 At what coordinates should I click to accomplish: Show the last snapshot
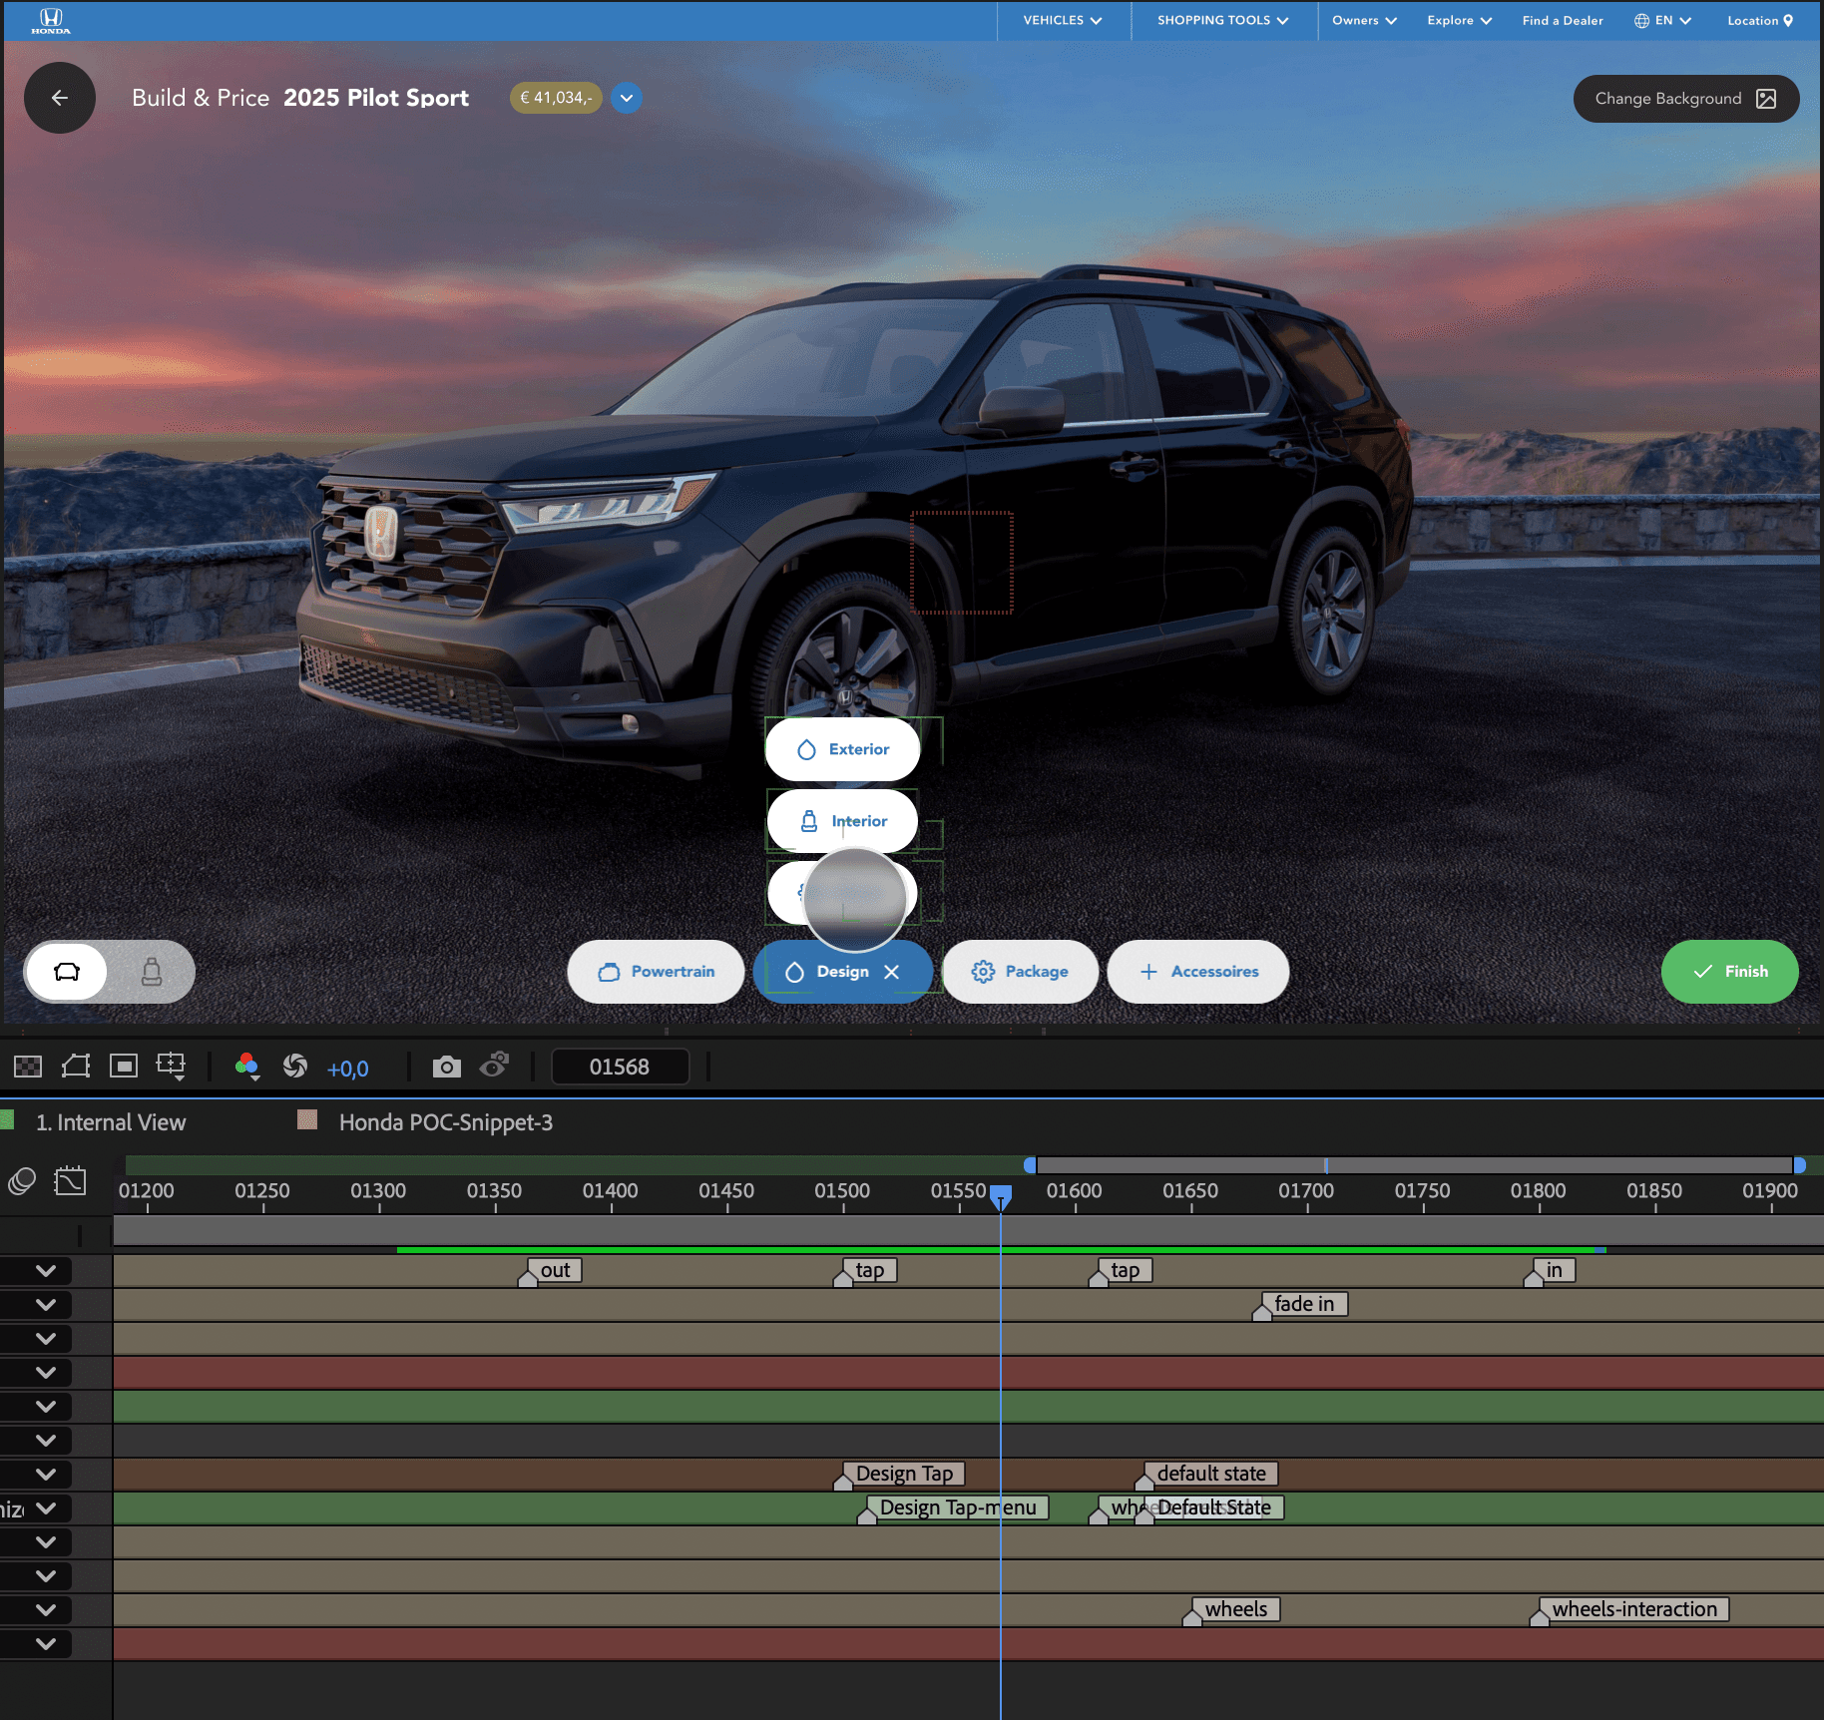[495, 1066]
